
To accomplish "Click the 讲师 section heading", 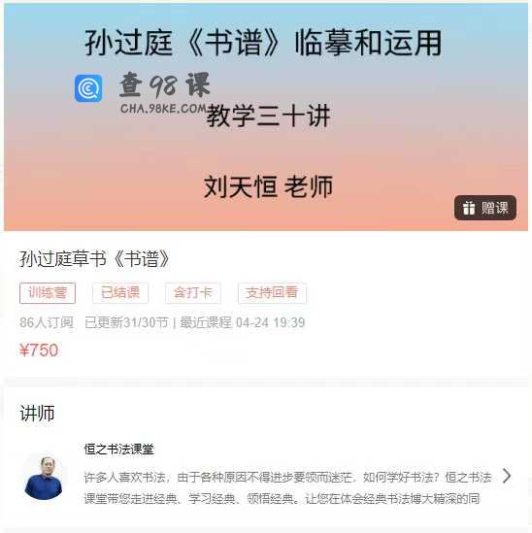I will coord(37,413).
